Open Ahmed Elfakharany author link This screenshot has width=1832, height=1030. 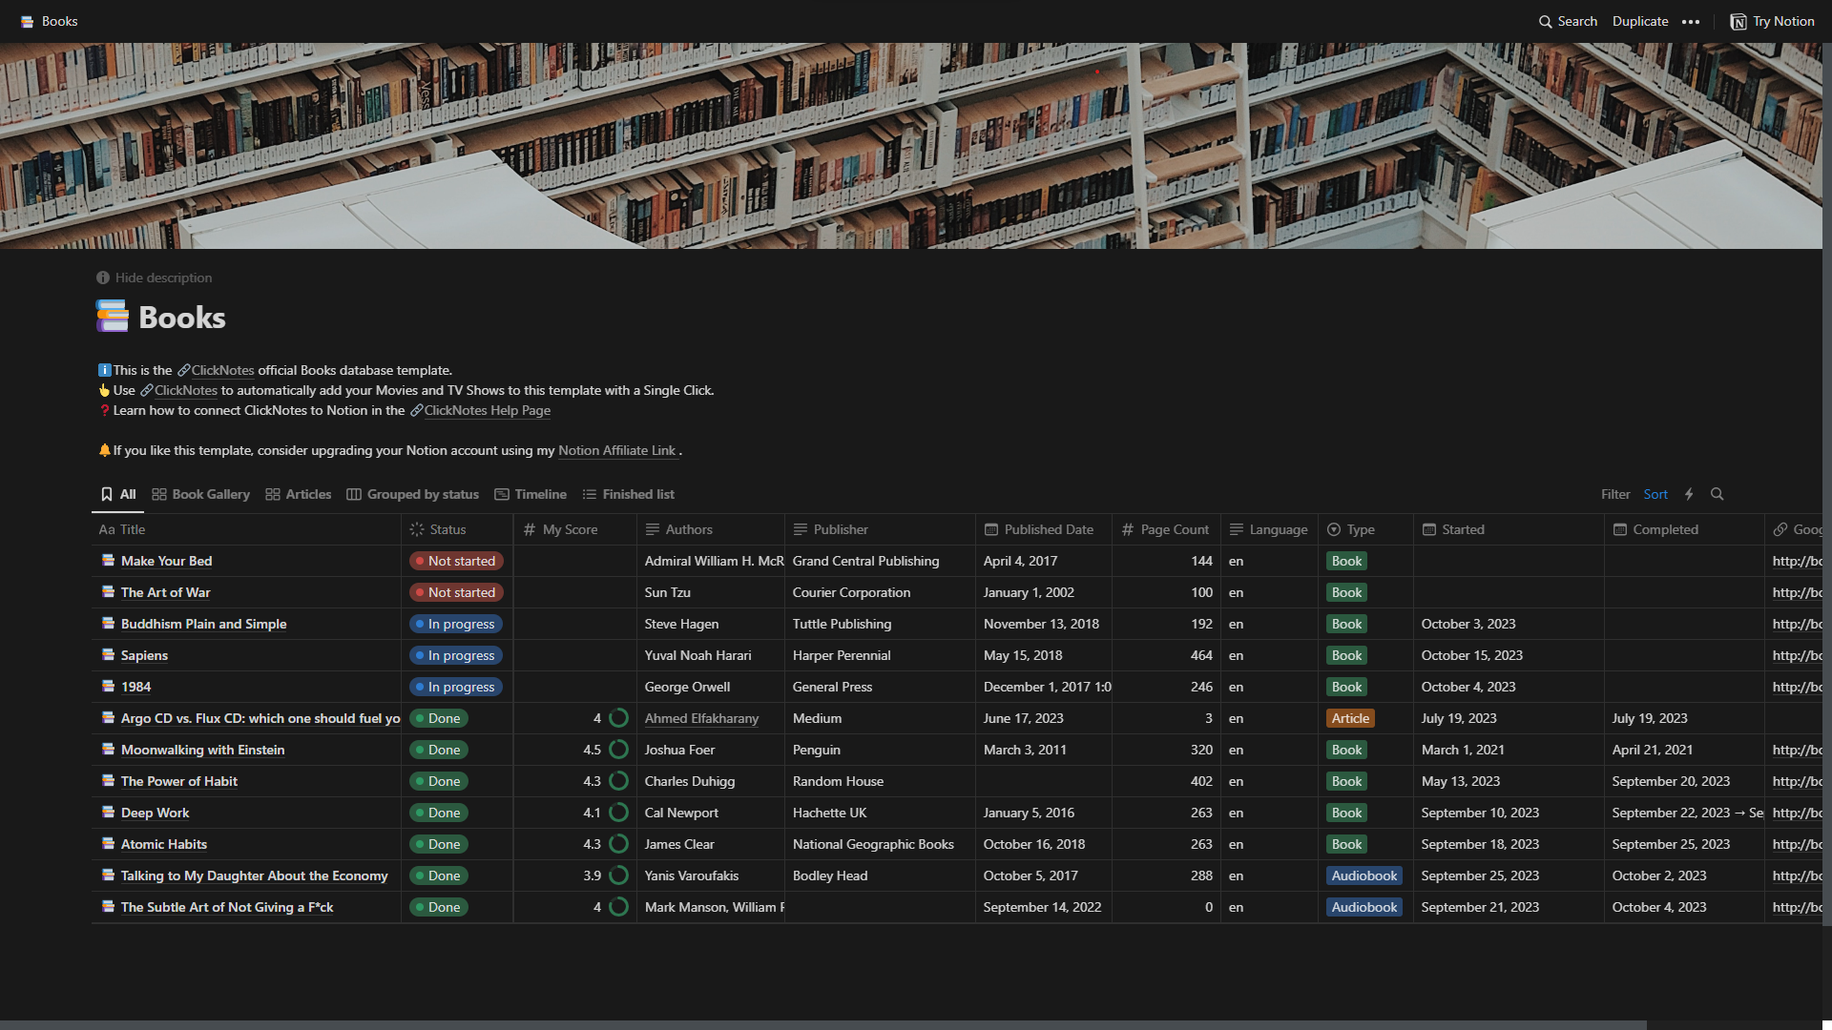point(701,718)
